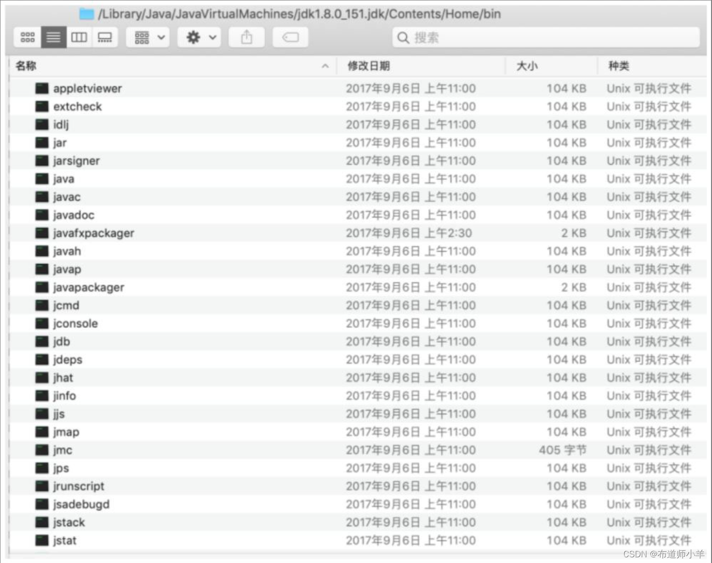
Task: Sort by the 种类 column header
Action: tap(619, 66)
